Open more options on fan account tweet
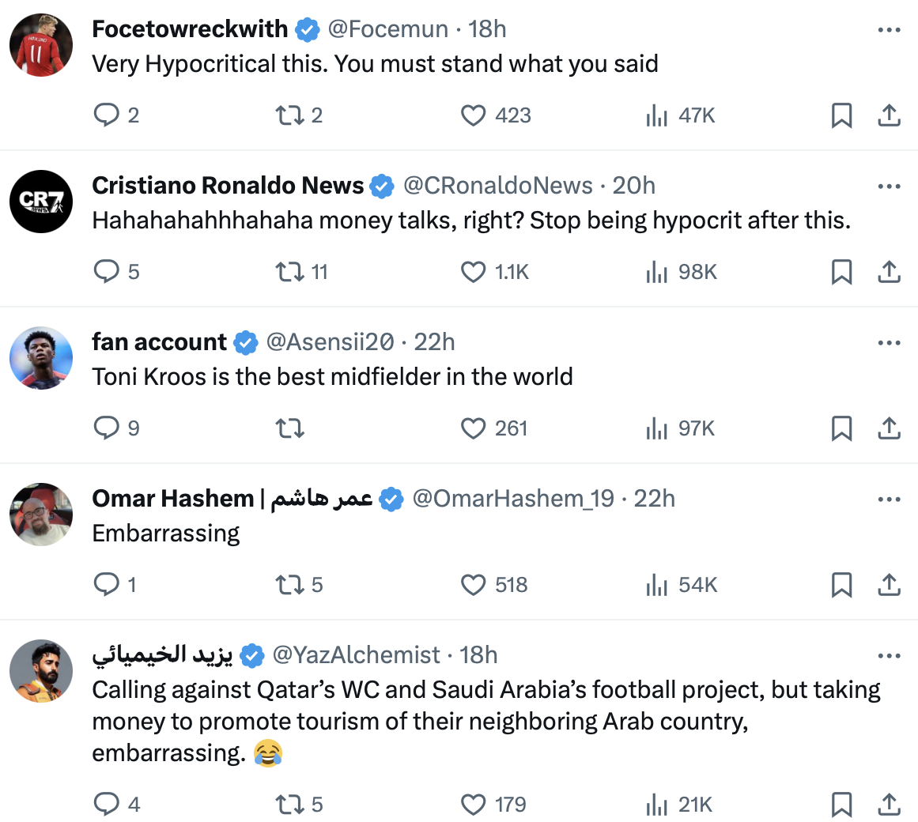 pos(889,343)
